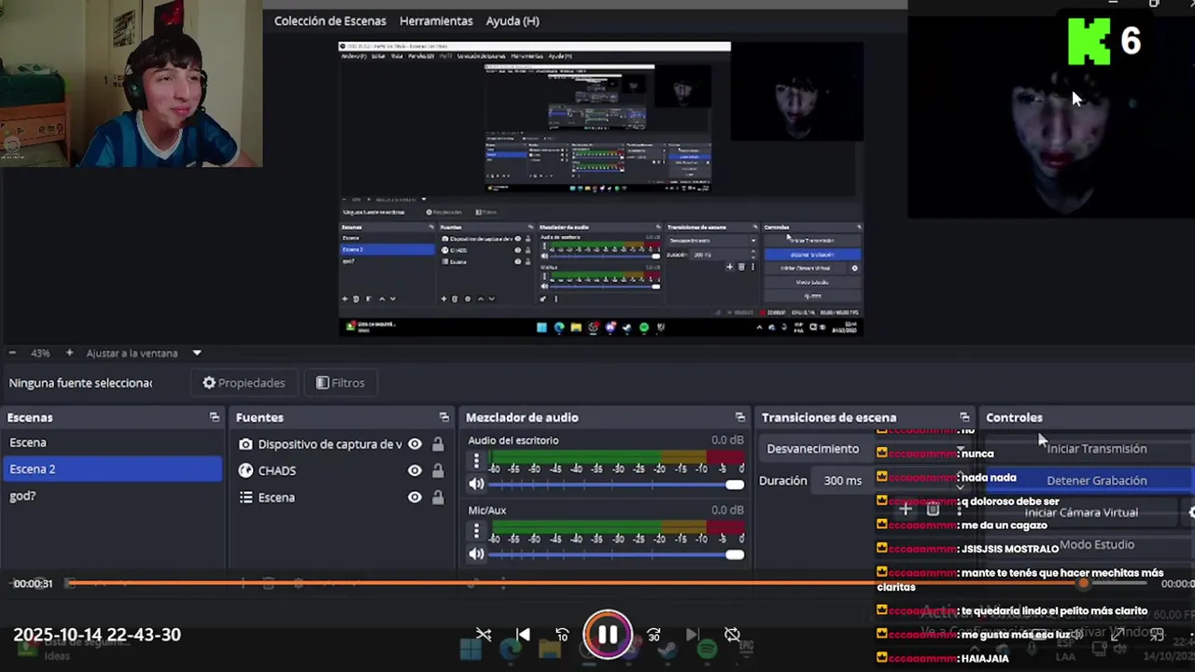Viewport: 1195px width, 672px height.
Task: Click the chat message 'JSISJSIS MOSTRALO'
Action: coord(1010,549)
